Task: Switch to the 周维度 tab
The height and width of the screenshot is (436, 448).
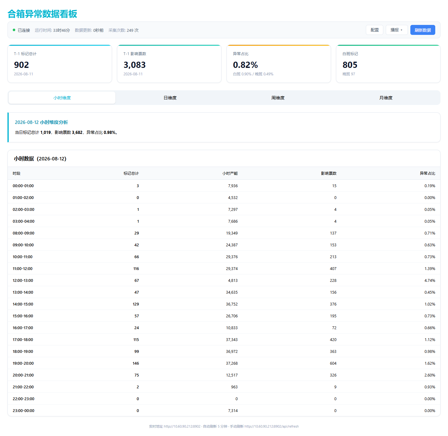Action: [278, 98]
